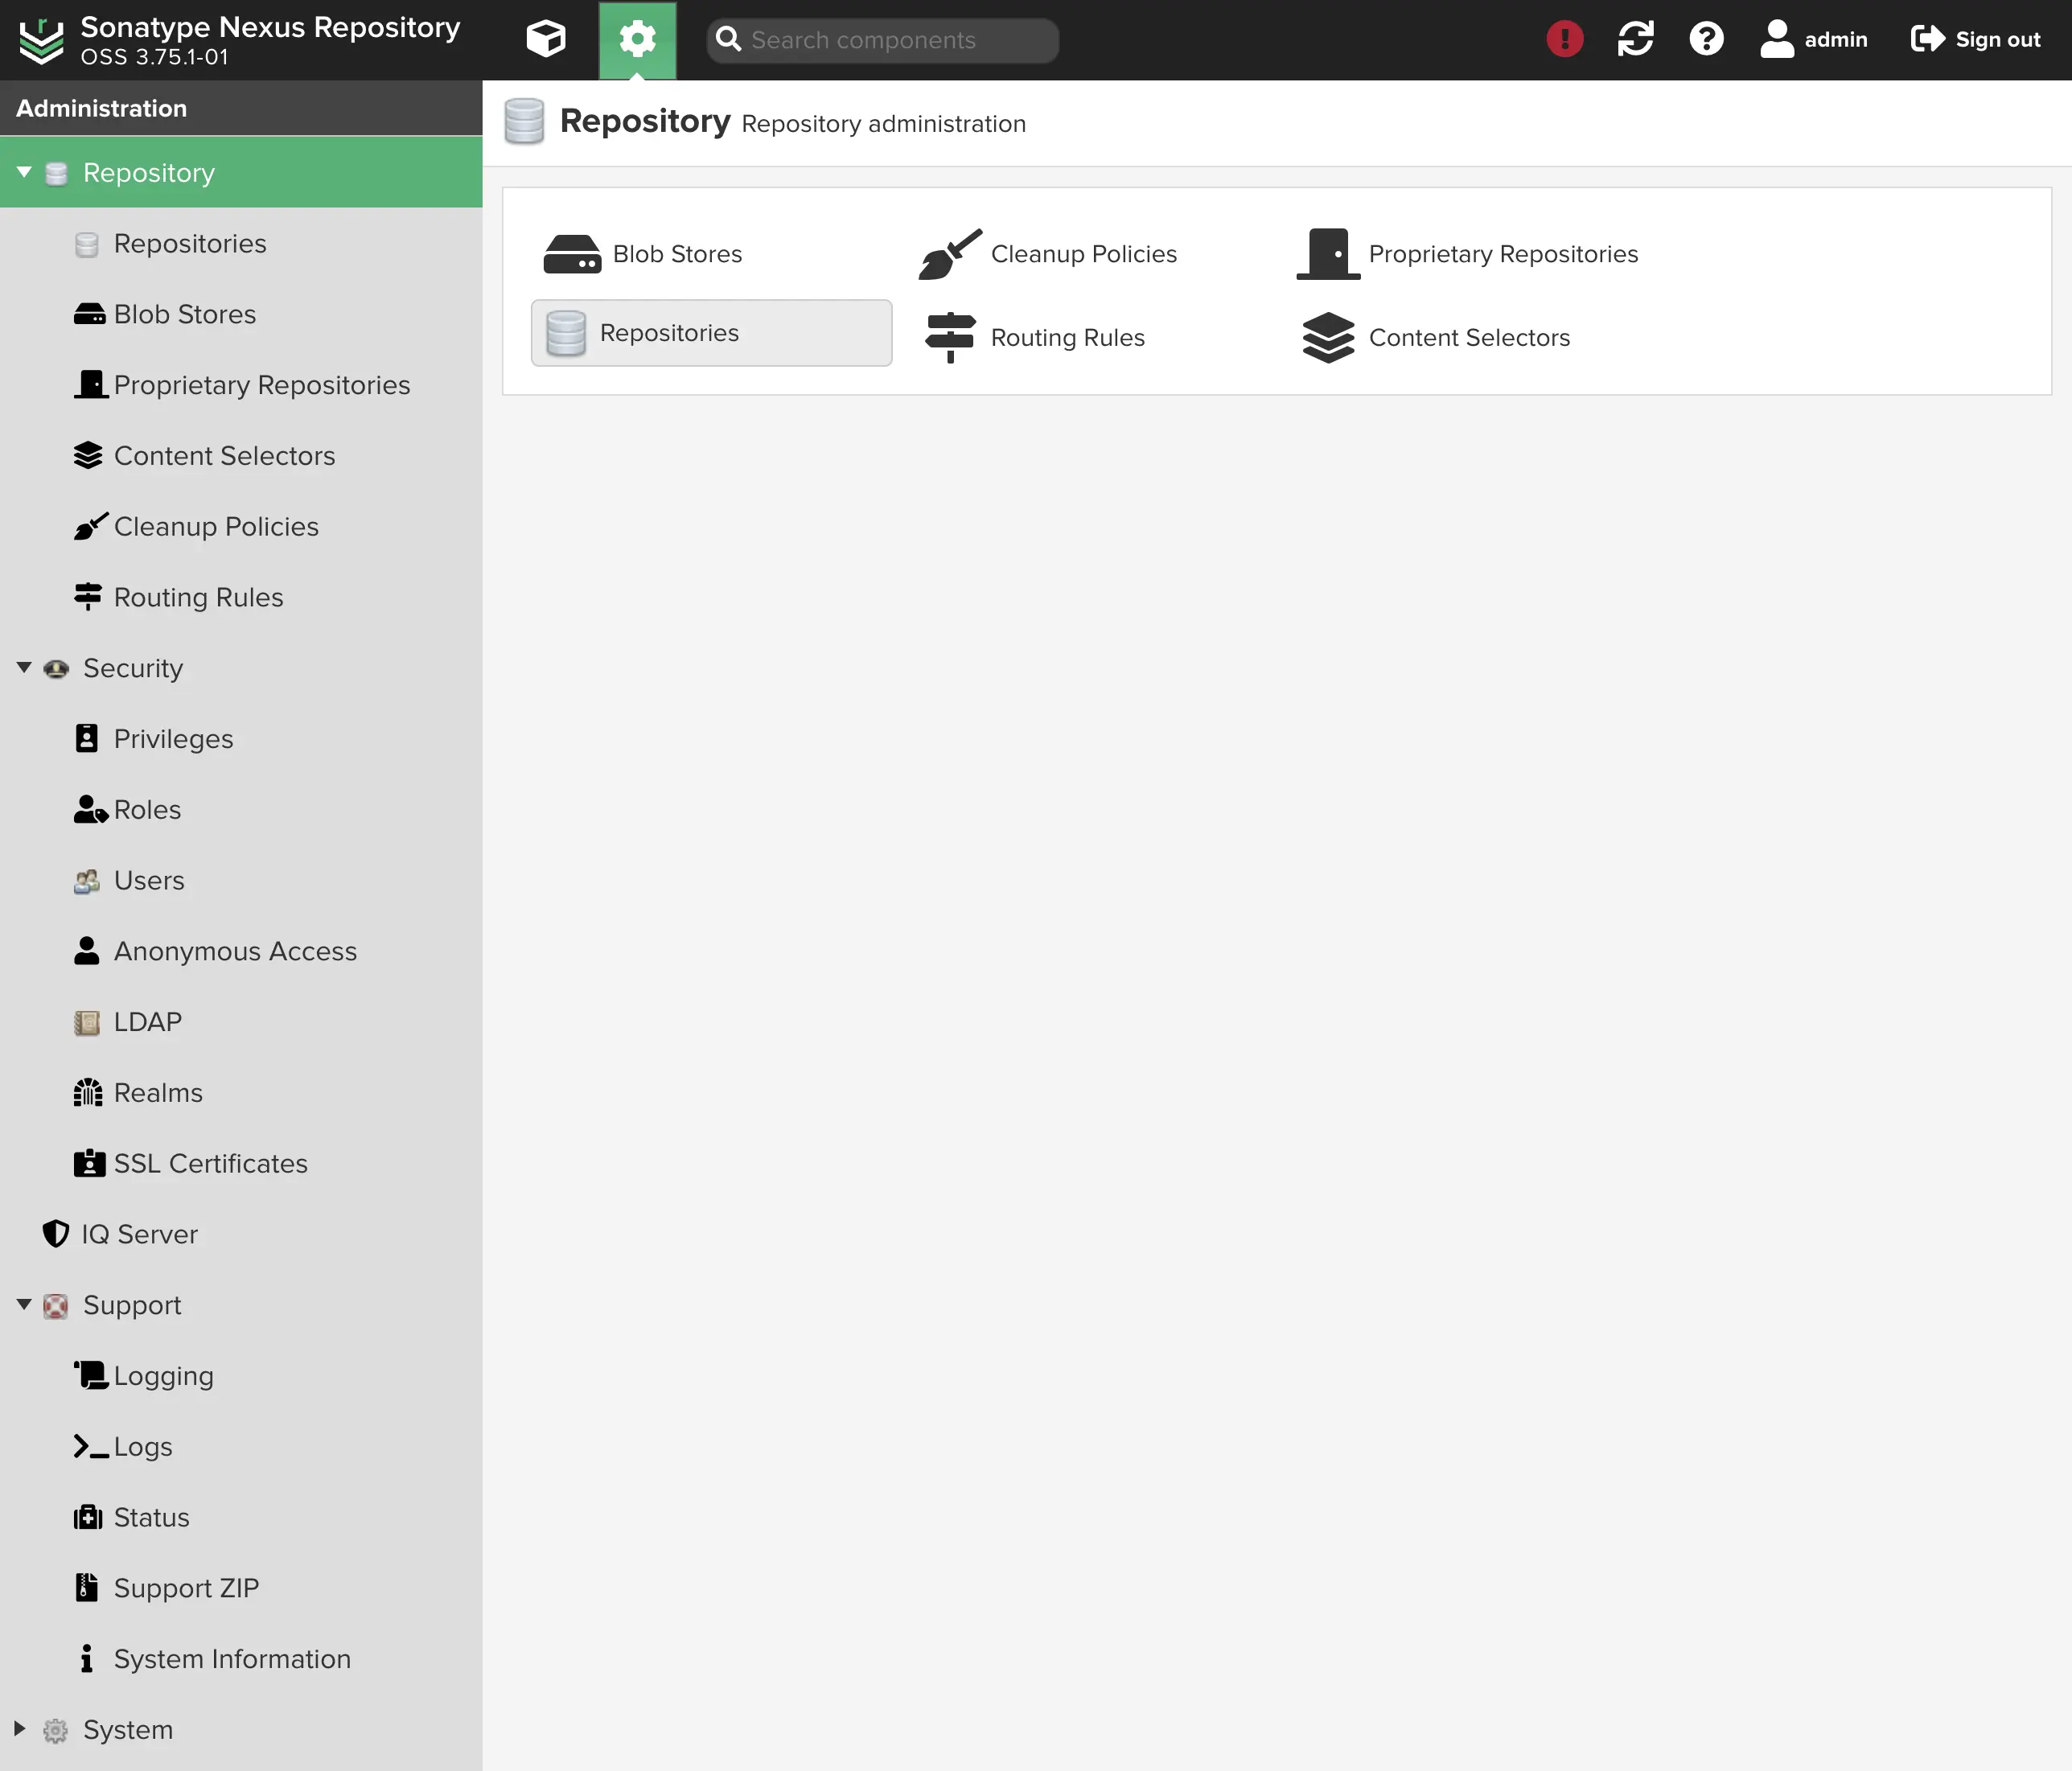Click the Repositories card
Image resolution: width=2072 pixels, height=1771 pixels.
coord(711,332)
